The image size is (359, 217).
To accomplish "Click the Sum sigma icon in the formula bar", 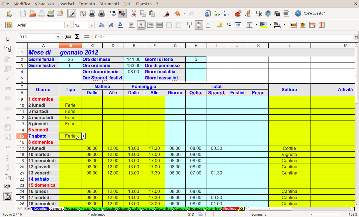I will [77, 37].
